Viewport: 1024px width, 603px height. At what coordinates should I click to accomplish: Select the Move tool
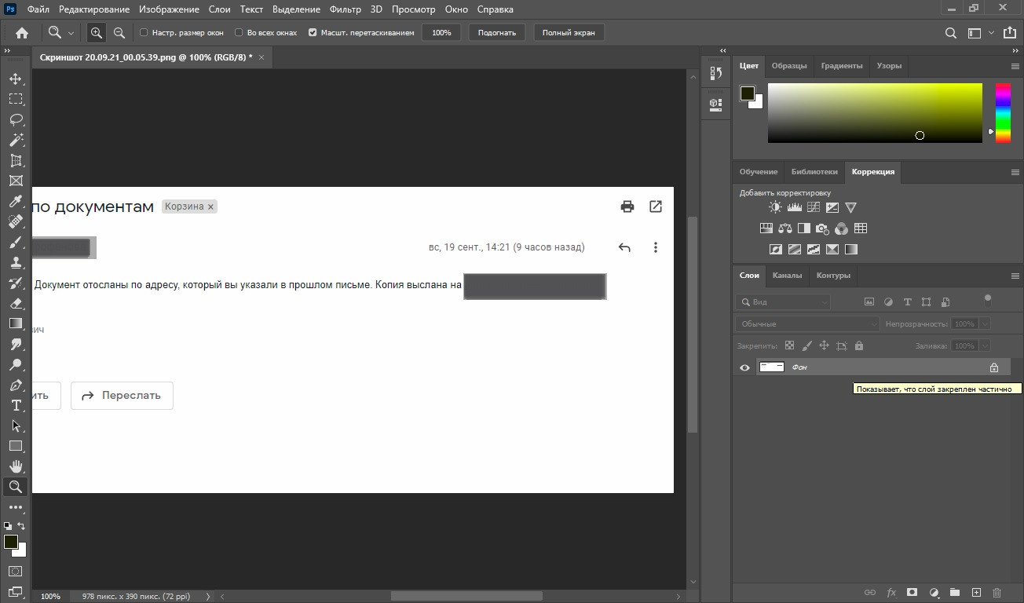coord(16,79)
